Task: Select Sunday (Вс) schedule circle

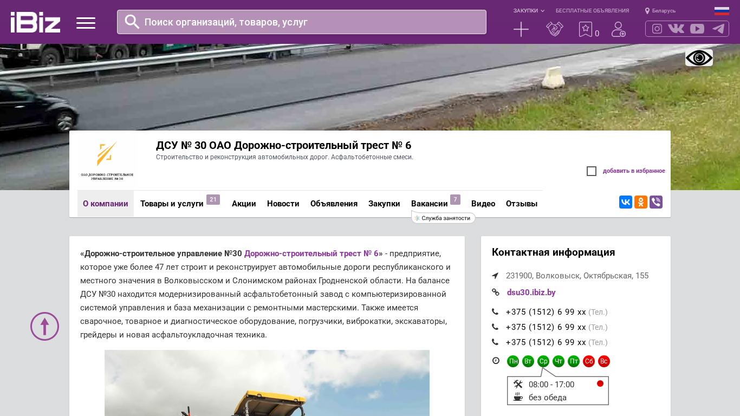Action: pyautogui.click(x=604, y=361)
